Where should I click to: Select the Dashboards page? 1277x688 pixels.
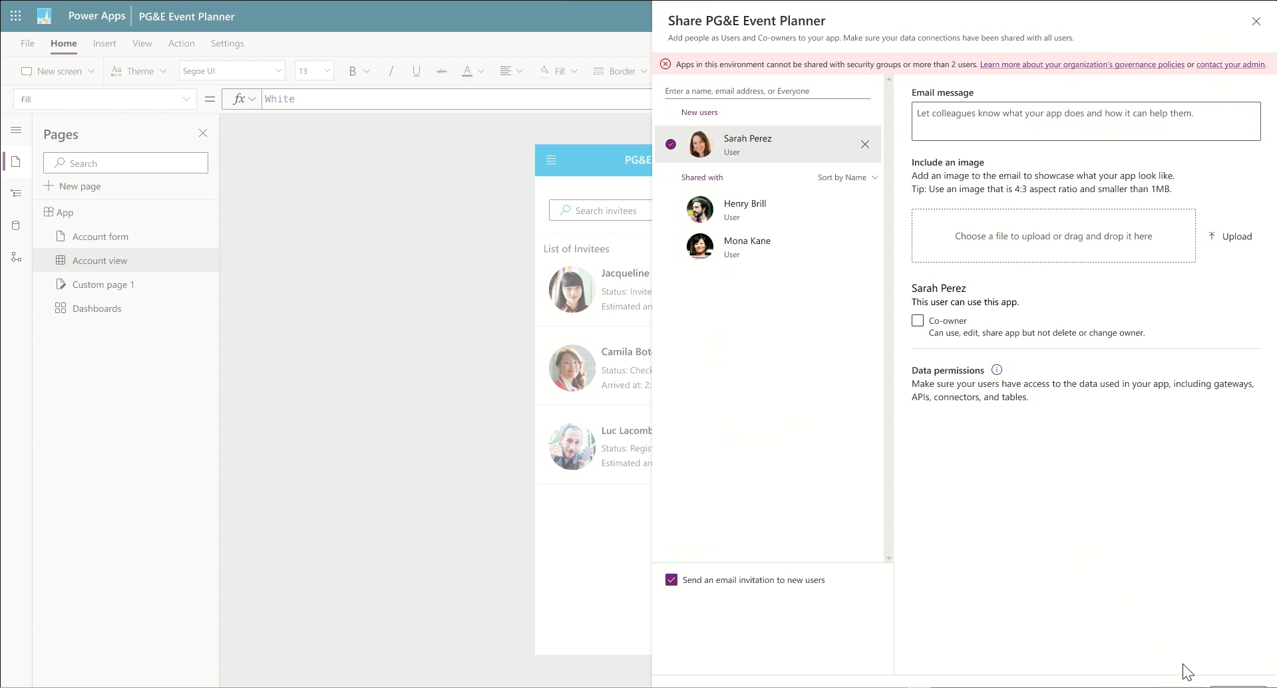pos(126,308)
